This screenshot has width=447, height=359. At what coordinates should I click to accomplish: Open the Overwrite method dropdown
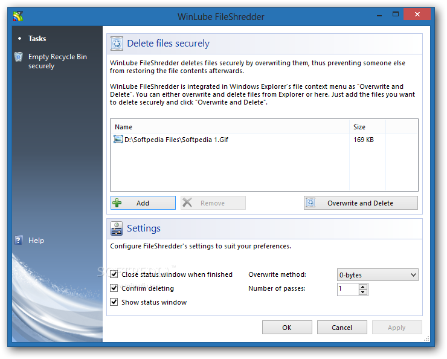click(378, 275)
